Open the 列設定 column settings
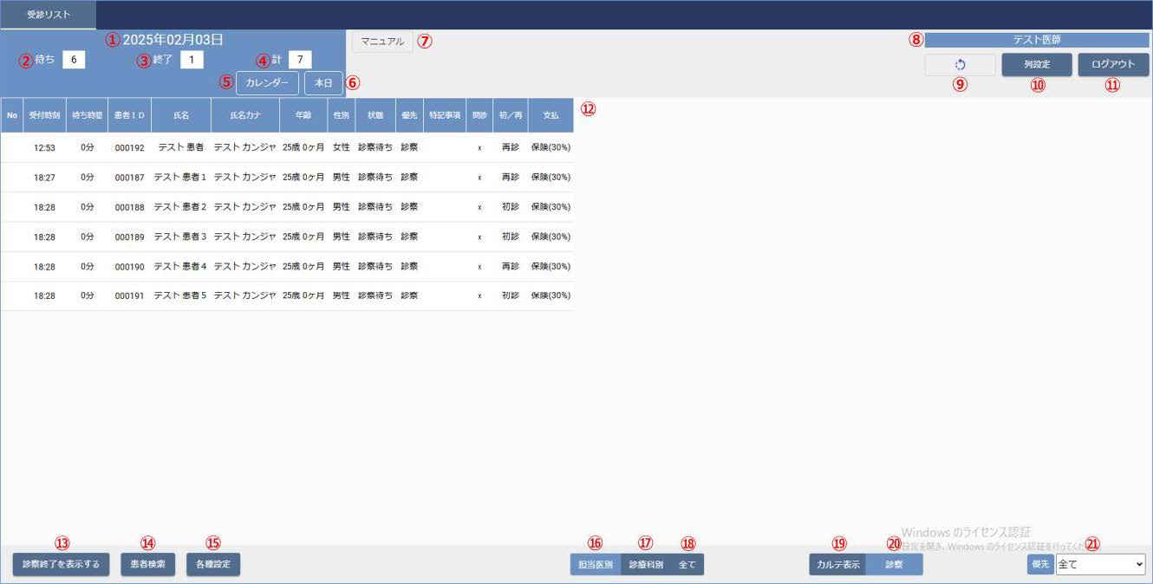The width and height of the screenshot is (1153, 584). click(1037, 65)
